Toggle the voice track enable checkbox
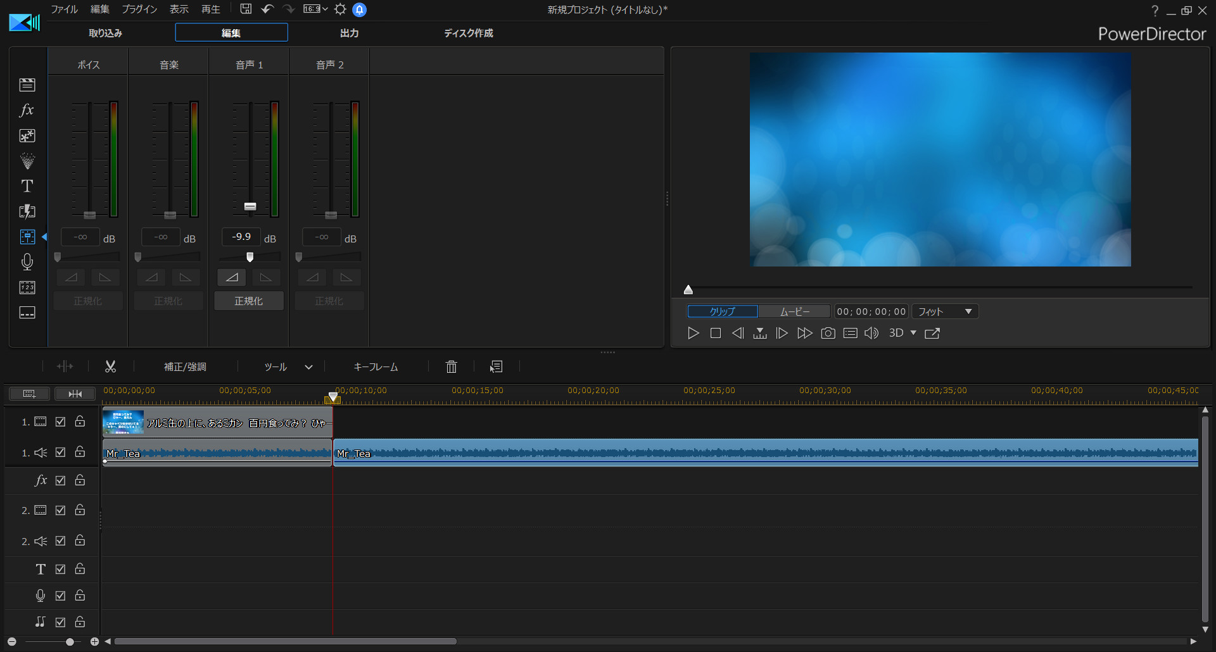Screen dimensions: 1216x652 click(x=60, y=596)
